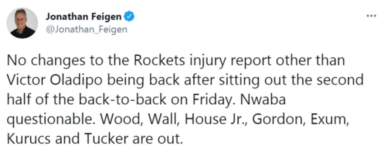This screenshot has width=384, height=154.
Task: Click the word "Rockets" in the tweet
Action: point(160,60)
